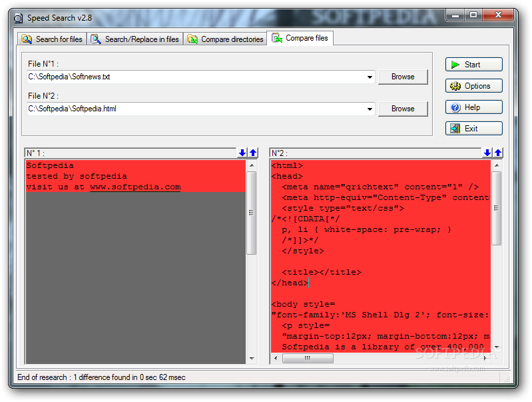Screen dimensions: 532x402
Task: Click the 'tested by softpedia' line
Action: click(77, 176)
